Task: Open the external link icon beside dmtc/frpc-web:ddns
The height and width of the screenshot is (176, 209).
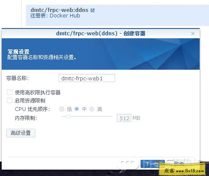Action: (93, 10)
